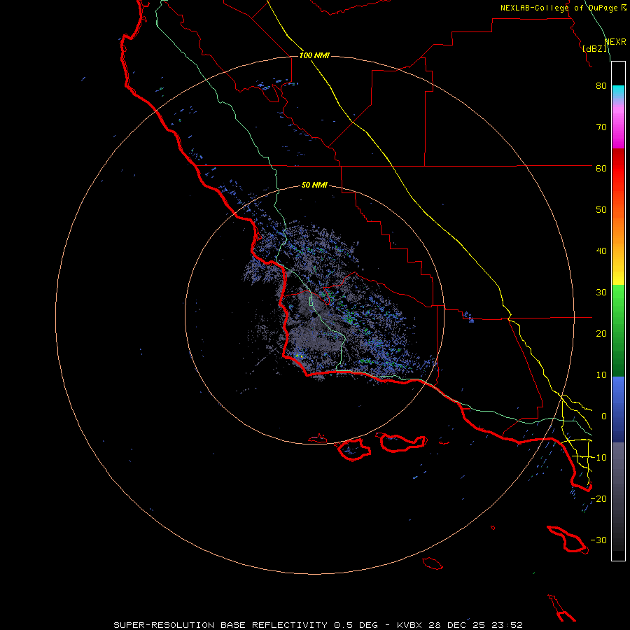
Task: Click the blue segment of reflectivity color bar
Action: click(x=618, y=409)
